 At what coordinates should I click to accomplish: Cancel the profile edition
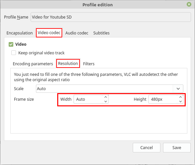(x=146, y=147)
